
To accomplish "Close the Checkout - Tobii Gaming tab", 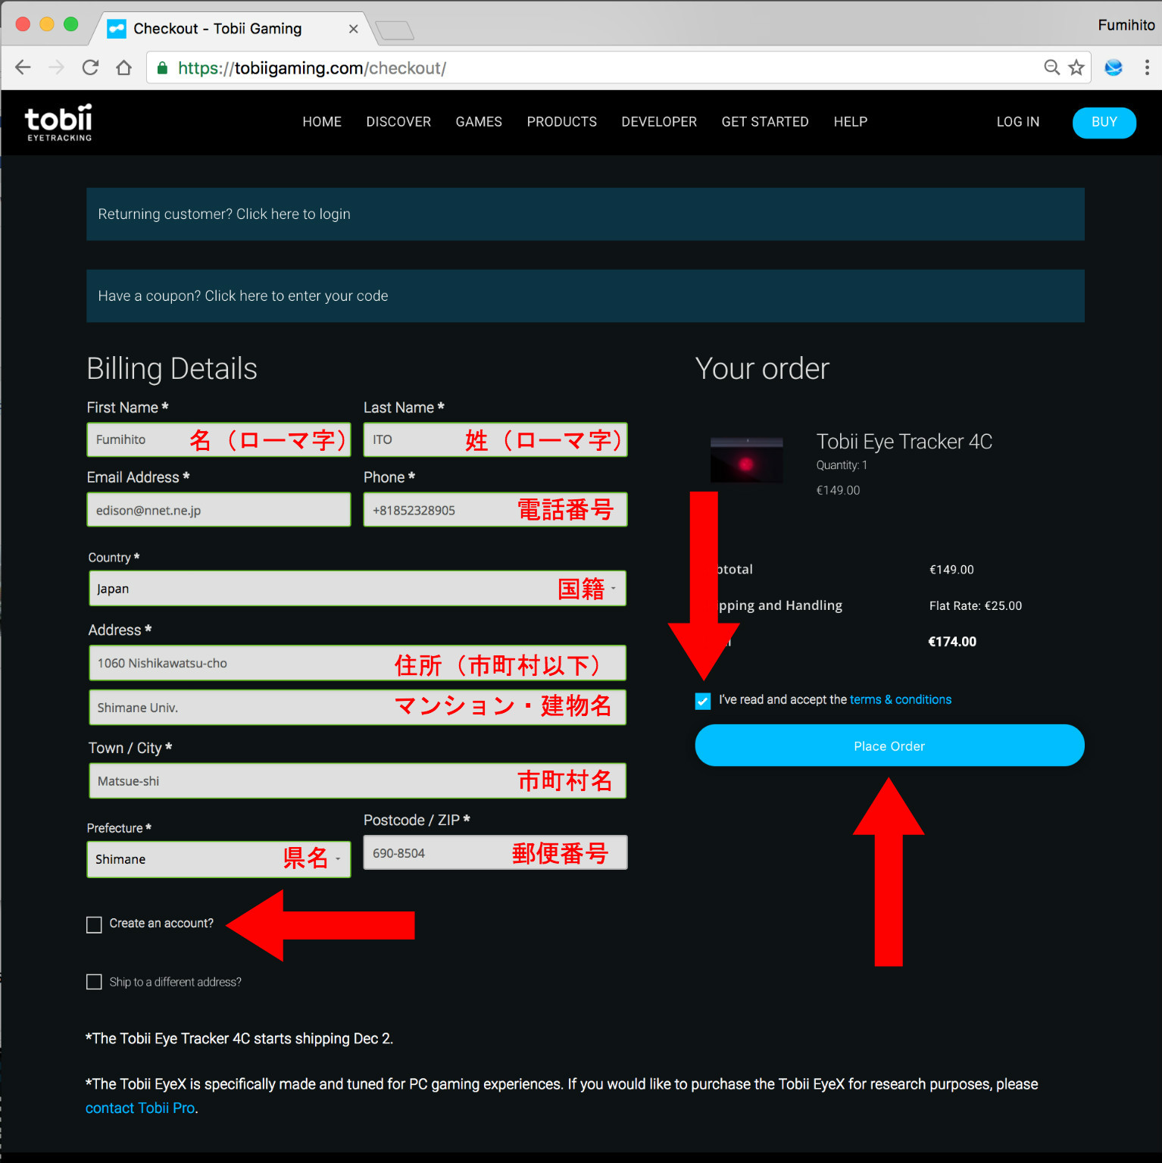I will click(353, 29).
